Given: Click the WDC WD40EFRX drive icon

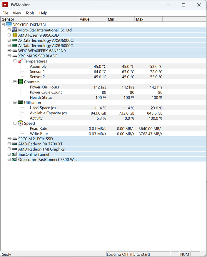Looking at the screenshot, I should pos(15,51).
